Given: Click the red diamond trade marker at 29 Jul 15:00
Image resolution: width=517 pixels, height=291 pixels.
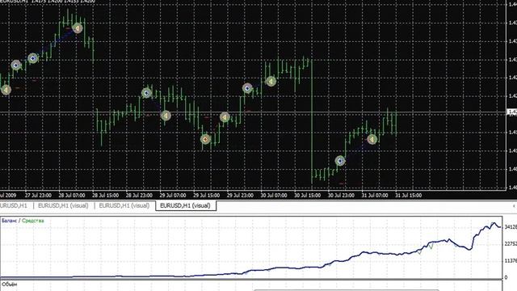Looking at the screenshot, I should (x=205, y=139).
